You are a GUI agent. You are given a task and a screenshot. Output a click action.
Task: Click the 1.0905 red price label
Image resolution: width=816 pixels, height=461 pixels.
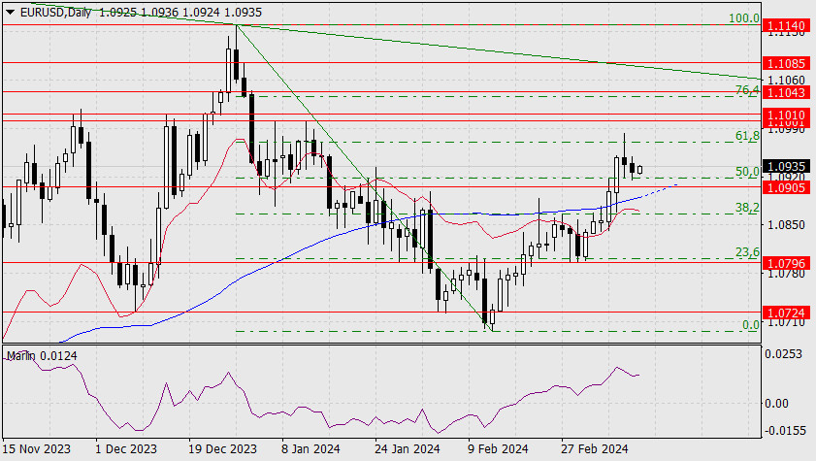coord(786,187)
